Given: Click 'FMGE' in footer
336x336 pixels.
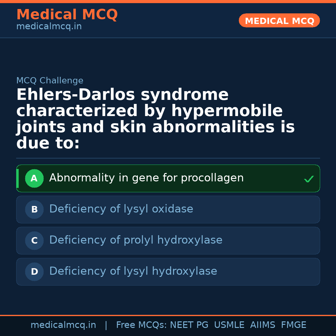Looking at the screenshot, I should click(293, 325).
